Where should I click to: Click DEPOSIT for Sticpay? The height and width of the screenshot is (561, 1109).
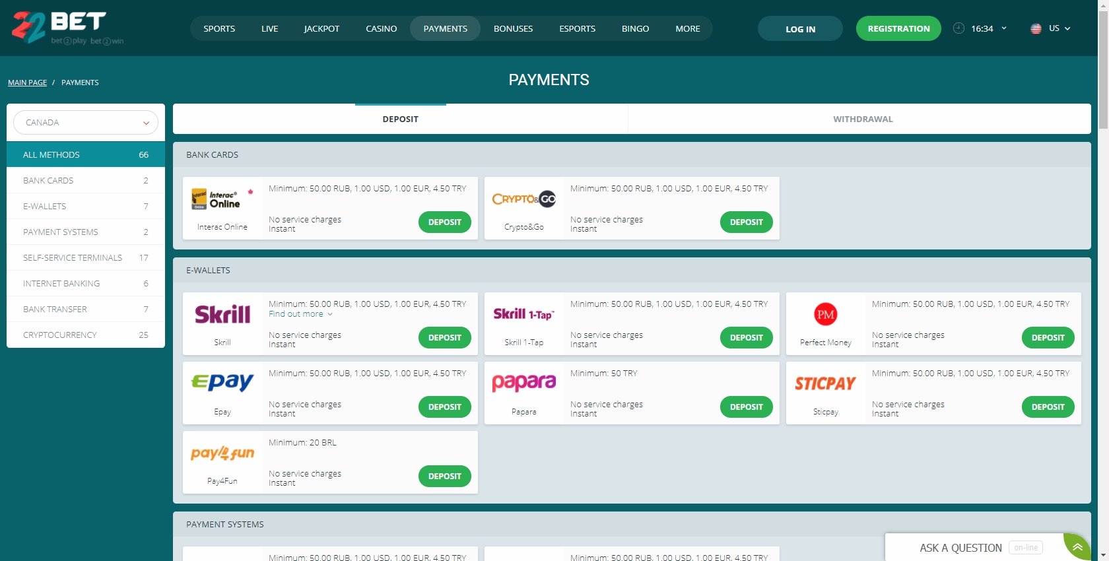[x=1048, y=407]
